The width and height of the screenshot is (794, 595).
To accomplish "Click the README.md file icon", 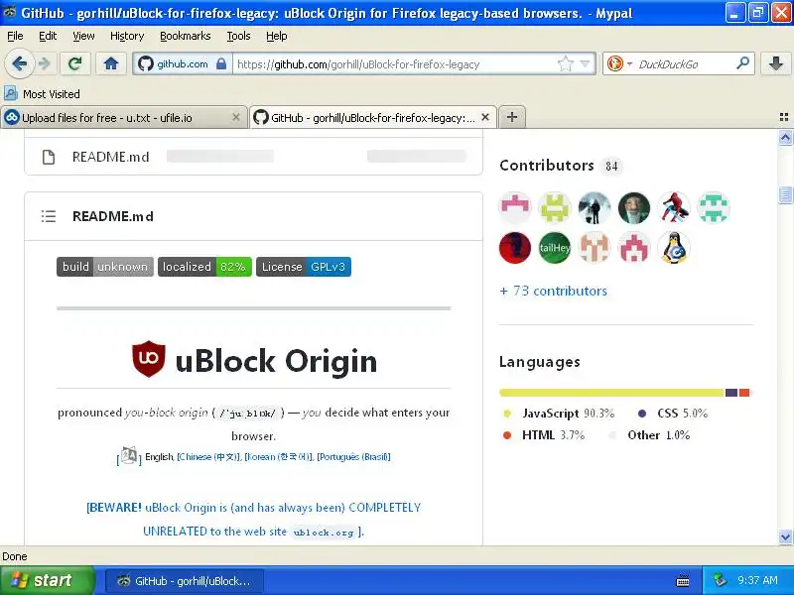I will [49, 157].
